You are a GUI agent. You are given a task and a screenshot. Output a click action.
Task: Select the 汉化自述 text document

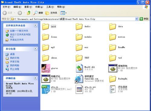click(x=118, y=89)
